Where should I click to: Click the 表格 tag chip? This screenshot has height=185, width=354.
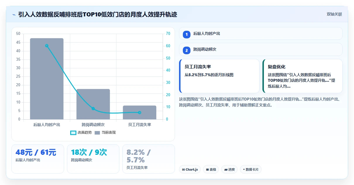[211, 169]
